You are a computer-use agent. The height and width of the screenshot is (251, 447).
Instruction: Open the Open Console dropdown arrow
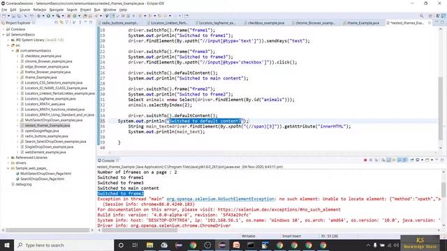click(x=432, y=160)
